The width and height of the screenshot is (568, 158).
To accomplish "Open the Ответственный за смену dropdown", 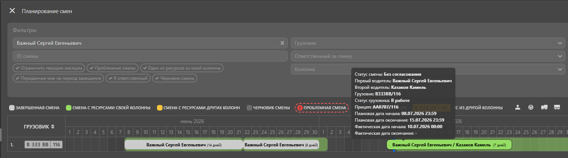I will [428, 56].
